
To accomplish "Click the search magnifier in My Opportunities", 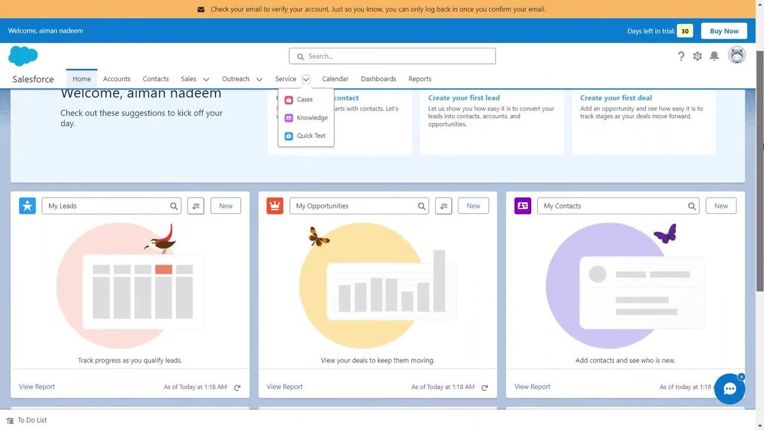I will (421, 206).
